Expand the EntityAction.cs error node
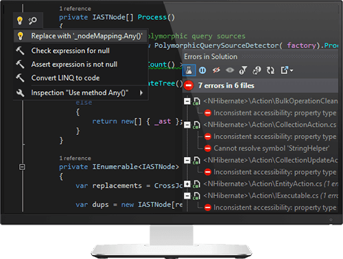Image resolution: width=343 pixels, height=259 pixels. pos(187,184)
